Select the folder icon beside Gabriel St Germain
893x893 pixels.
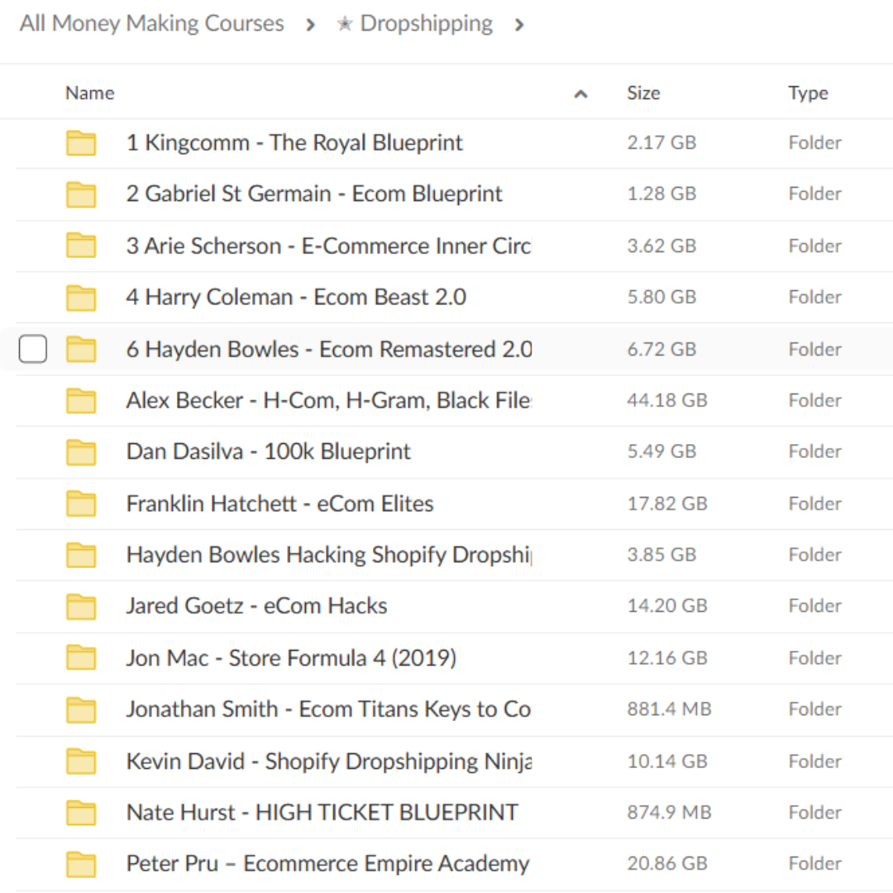click(80, 193)
